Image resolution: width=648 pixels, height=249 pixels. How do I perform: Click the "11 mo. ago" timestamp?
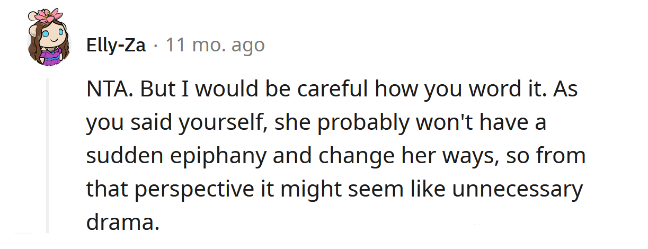click(215, 46)
